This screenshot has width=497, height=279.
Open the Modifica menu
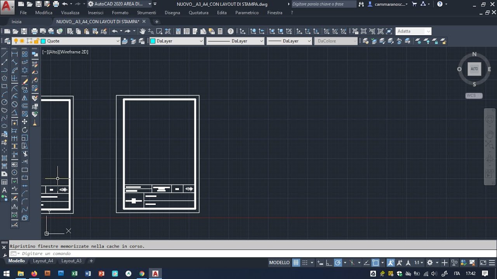click(x=44, y=13)
